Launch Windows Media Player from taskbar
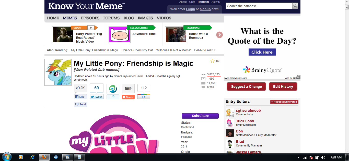 pos(21,157)
